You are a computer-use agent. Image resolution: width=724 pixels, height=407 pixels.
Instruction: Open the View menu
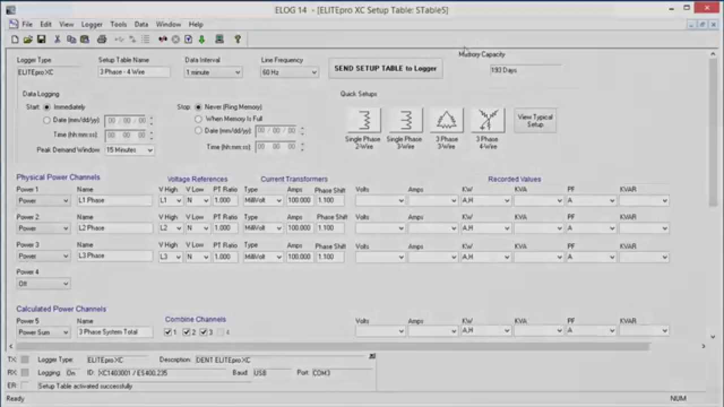66,24
